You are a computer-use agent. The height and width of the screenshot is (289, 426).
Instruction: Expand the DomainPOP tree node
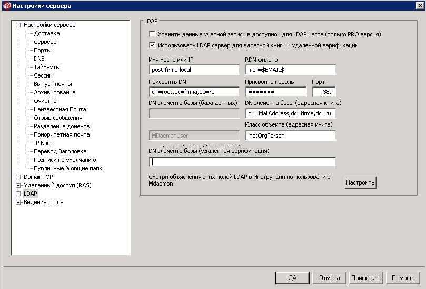[18, 177]
